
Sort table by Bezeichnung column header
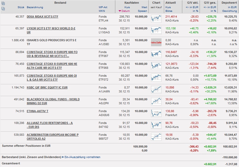pos(35,7)
